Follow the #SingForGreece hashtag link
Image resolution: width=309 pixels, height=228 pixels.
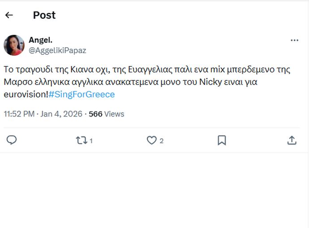click(x=82, y=95)
